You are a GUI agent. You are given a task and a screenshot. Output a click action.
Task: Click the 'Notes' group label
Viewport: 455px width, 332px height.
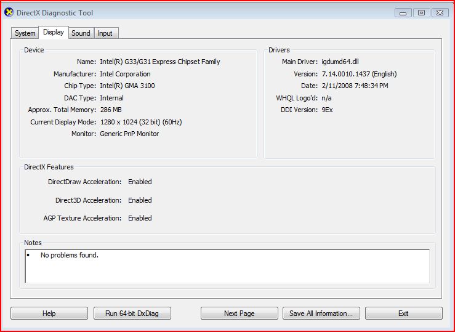[x=33, y=243]
